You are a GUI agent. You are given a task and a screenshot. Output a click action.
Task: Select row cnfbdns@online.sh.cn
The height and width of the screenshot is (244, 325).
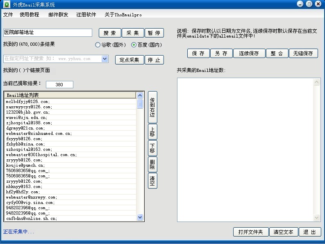[x=70, y=218]
